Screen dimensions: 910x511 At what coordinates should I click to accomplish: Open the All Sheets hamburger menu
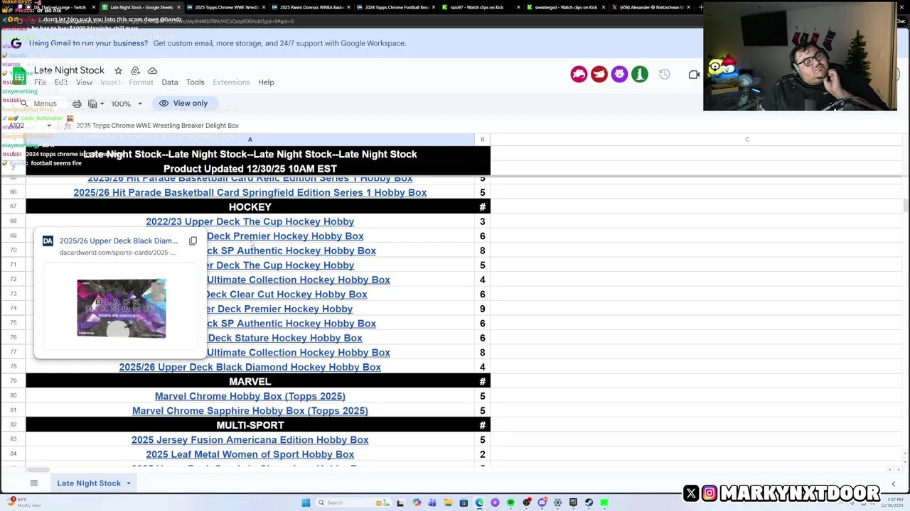tap(33, 483)
